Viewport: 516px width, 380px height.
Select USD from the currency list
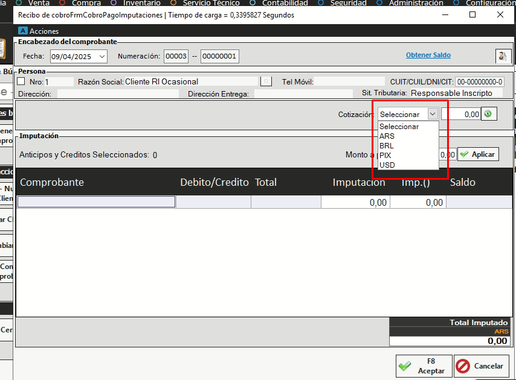[x=387, y=165]
